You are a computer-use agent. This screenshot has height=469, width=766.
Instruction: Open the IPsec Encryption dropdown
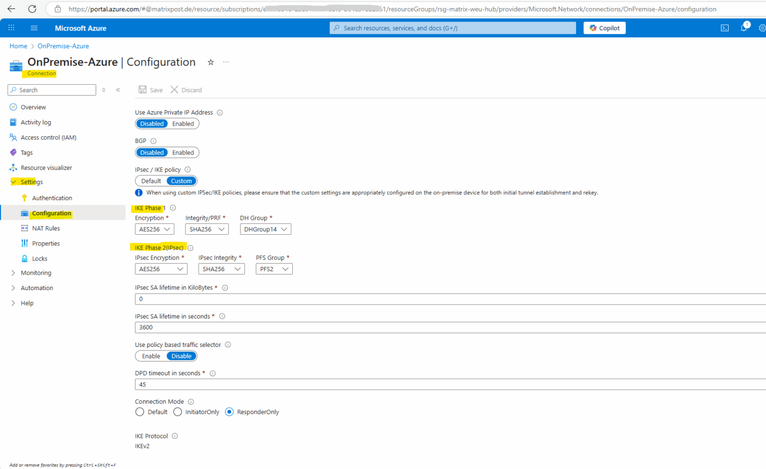(x=161, y=269)
